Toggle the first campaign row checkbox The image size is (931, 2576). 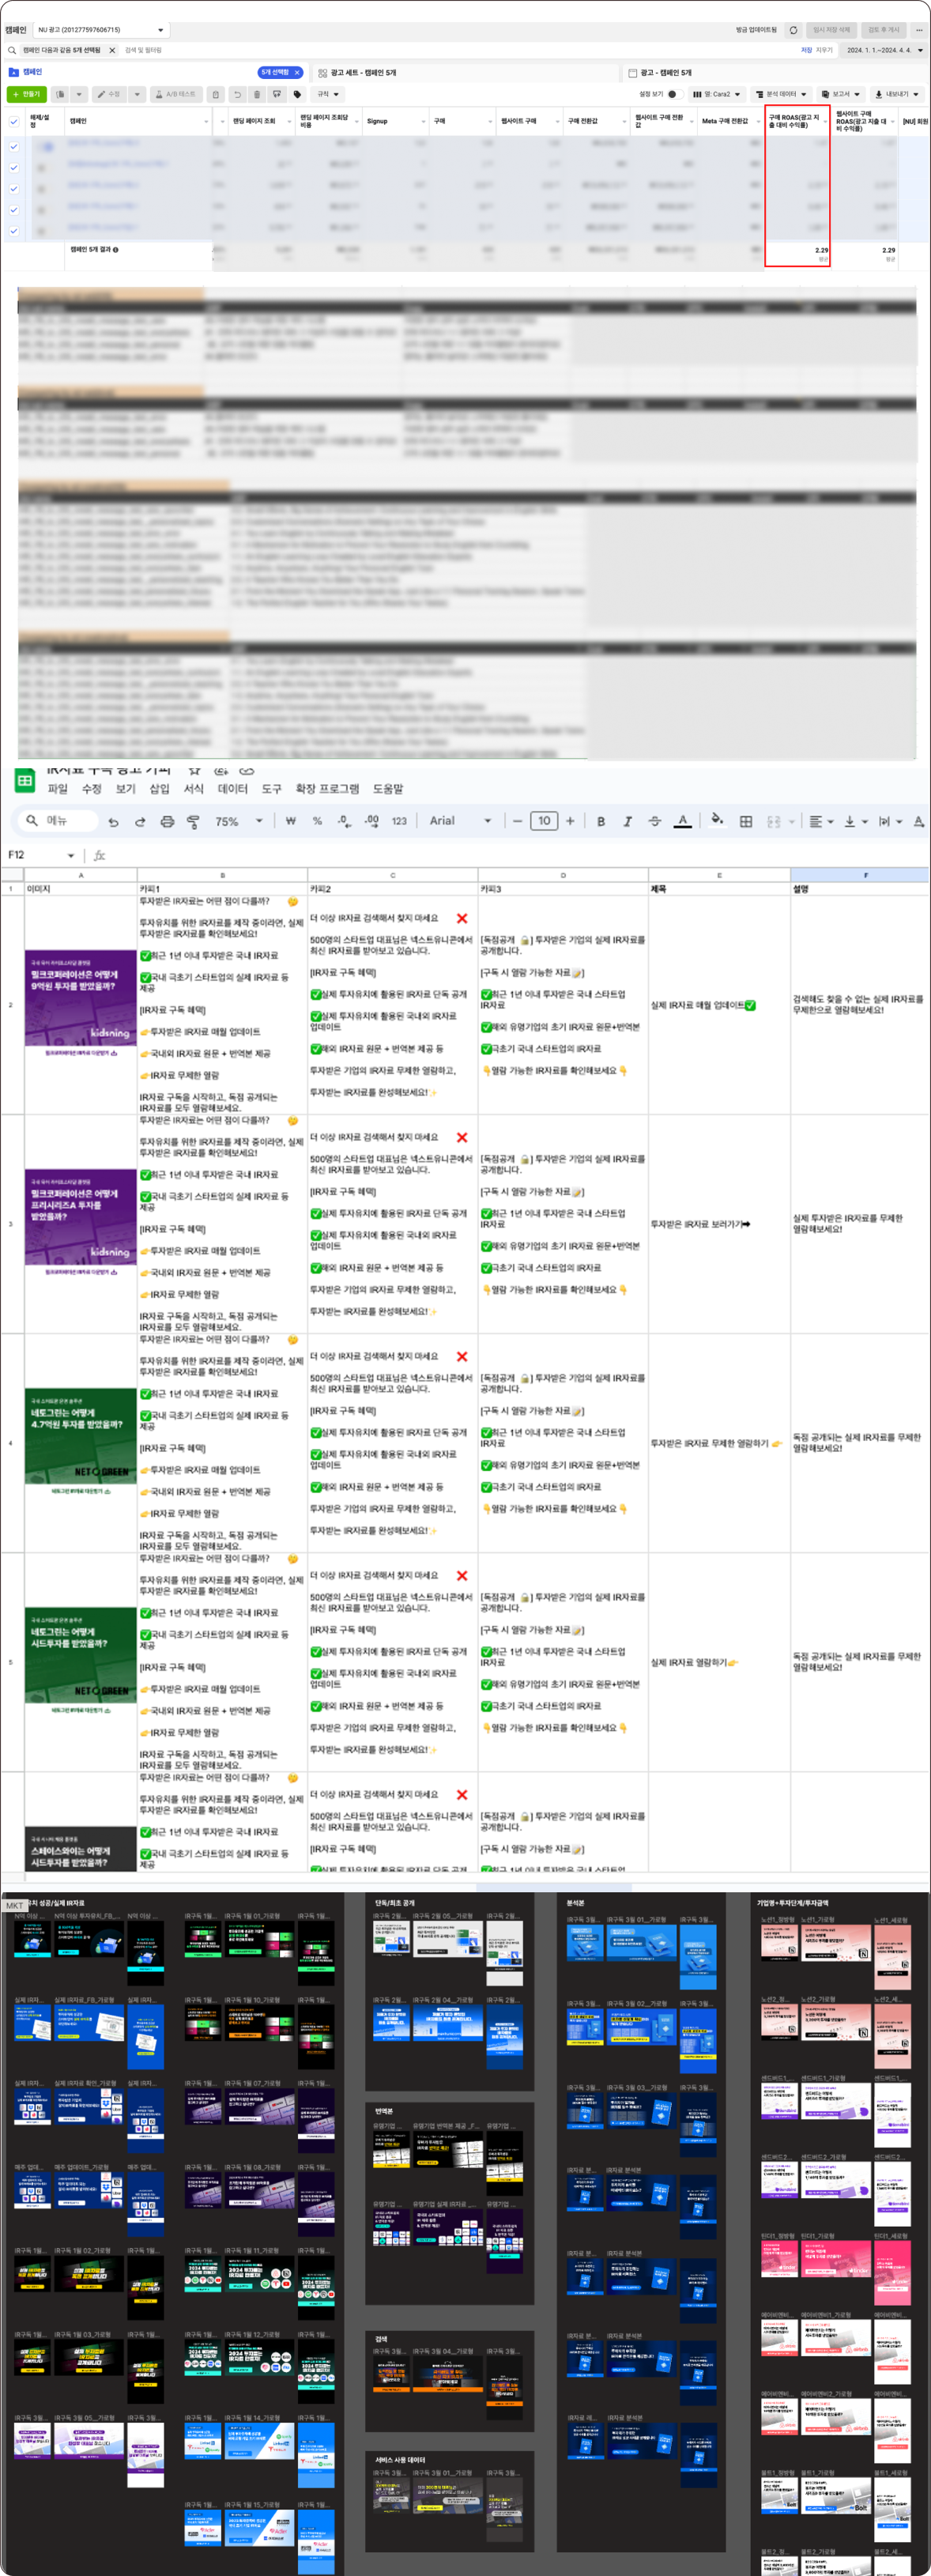(14, 146)
